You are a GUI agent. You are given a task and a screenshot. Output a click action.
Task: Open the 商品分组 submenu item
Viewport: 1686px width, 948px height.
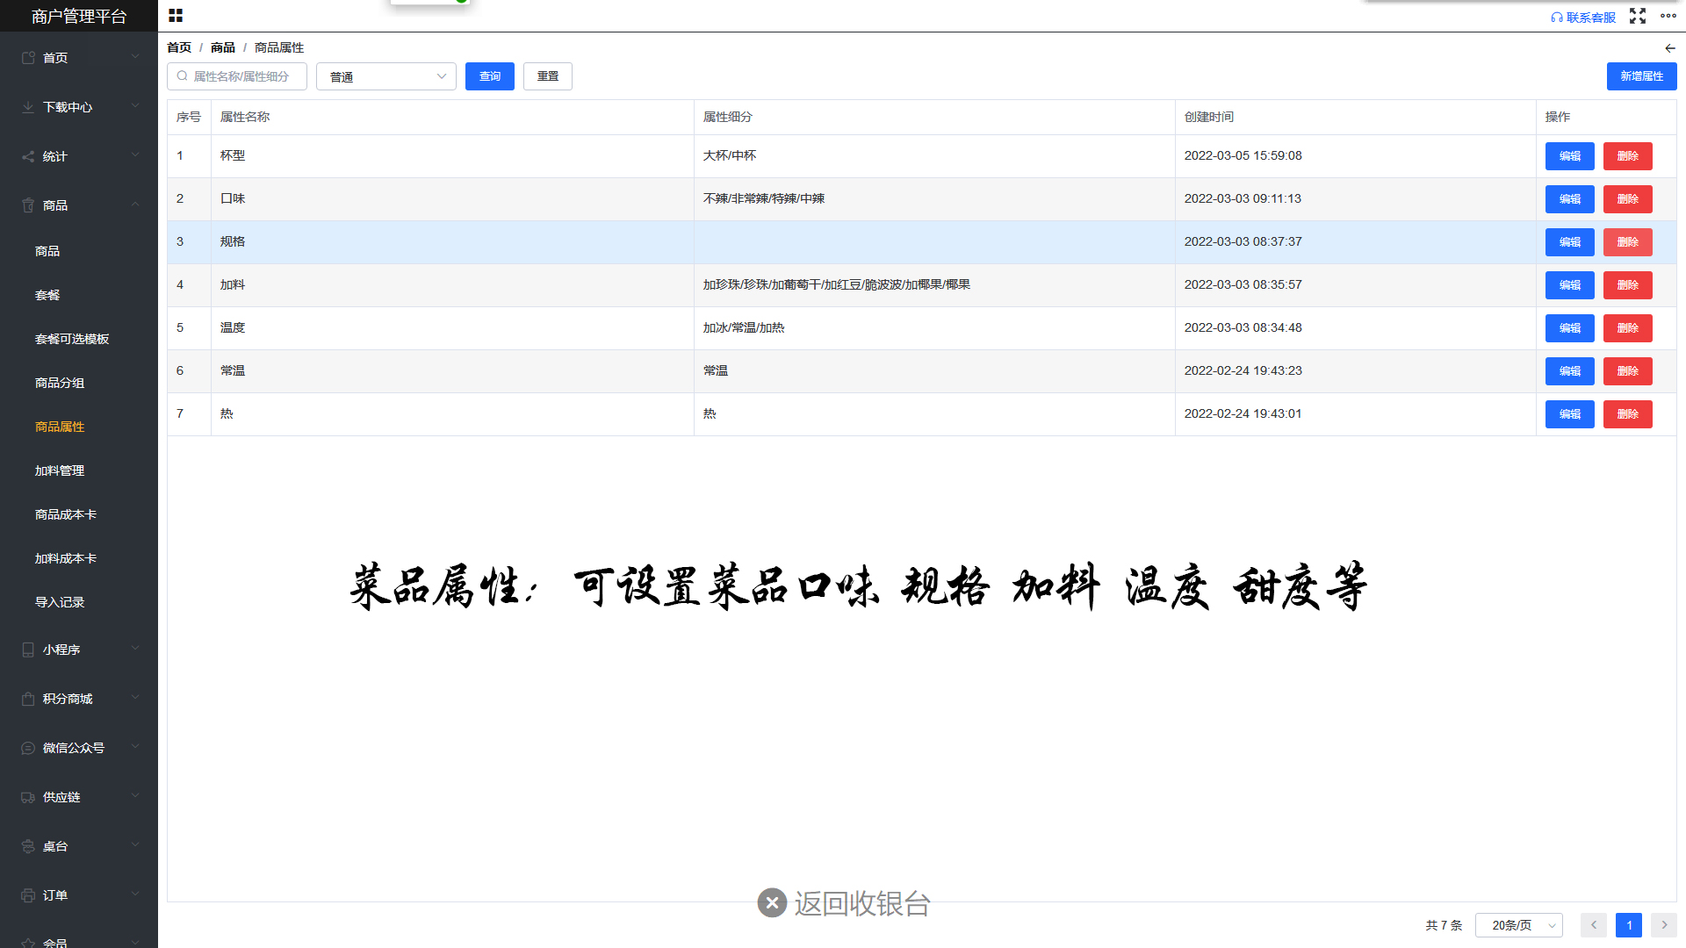click(x=60, y=383)
